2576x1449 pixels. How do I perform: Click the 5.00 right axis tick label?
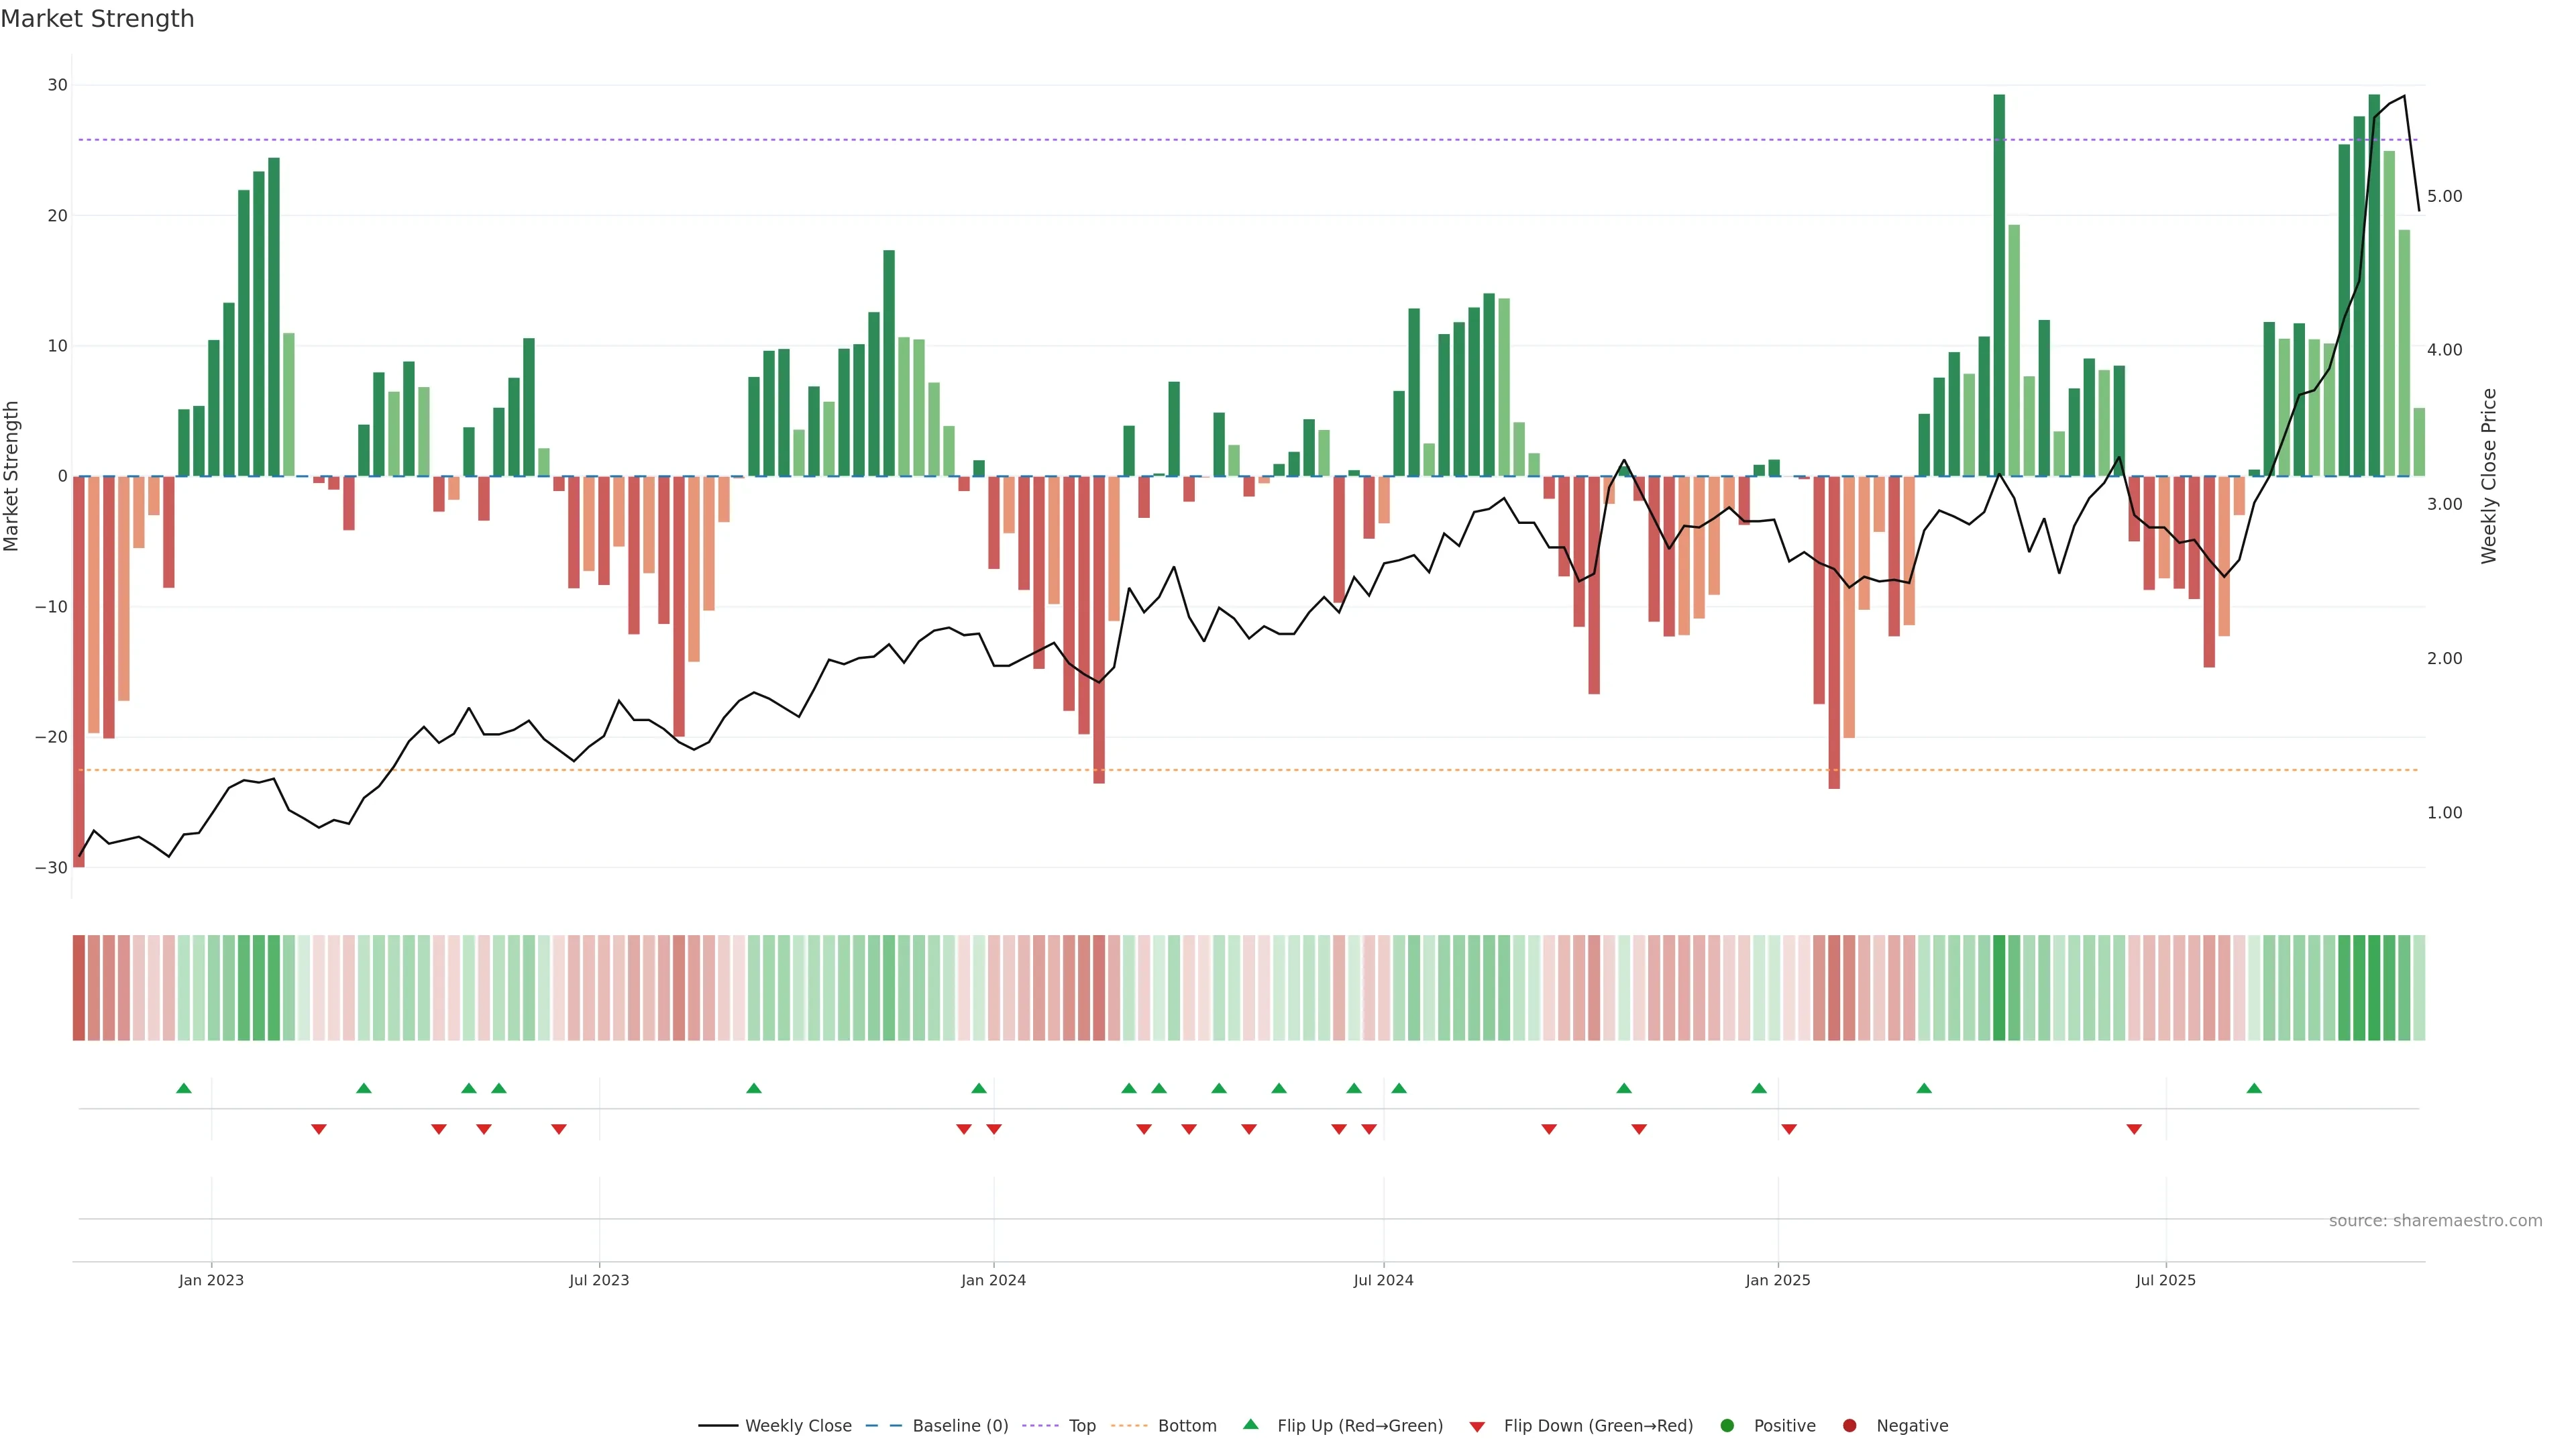[2444, 196]
